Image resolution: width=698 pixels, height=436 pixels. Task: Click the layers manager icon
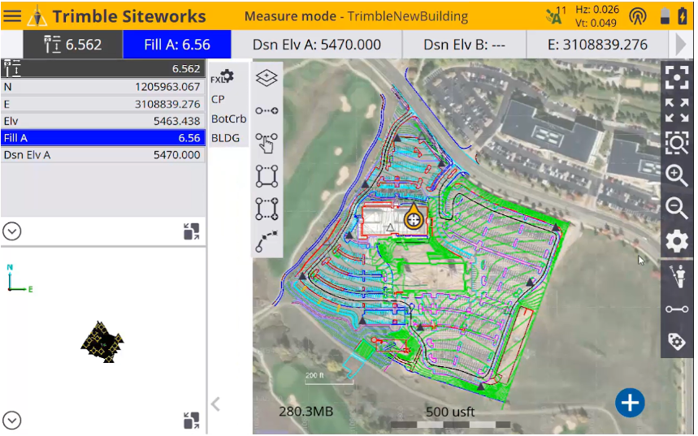tap(267, 77)
